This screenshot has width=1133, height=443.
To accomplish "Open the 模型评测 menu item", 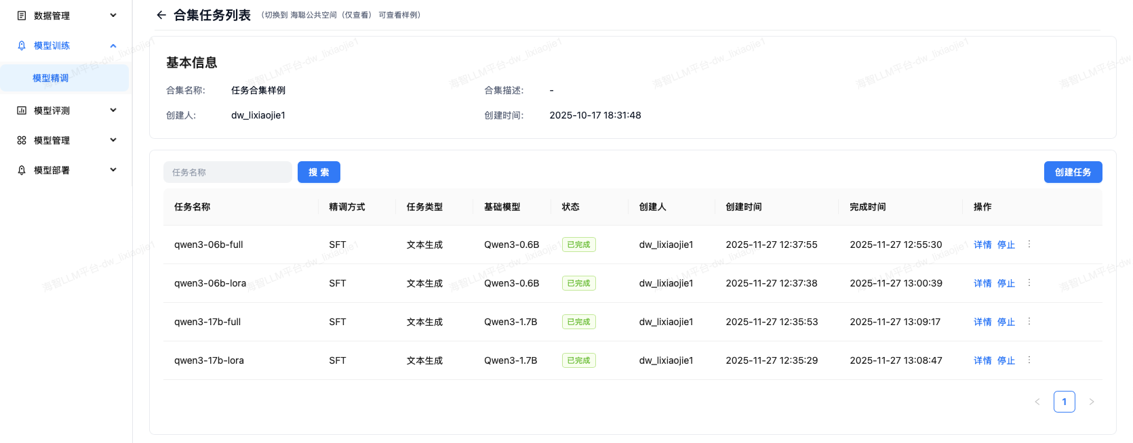I will pyautogui.click(x=52, y=110).
